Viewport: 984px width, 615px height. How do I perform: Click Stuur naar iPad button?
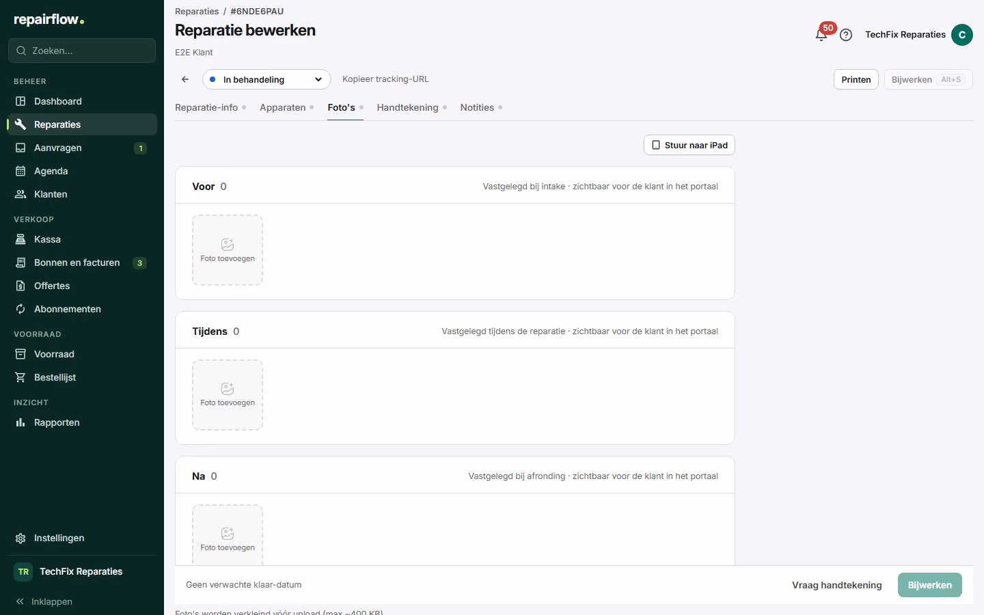(689, 145)
